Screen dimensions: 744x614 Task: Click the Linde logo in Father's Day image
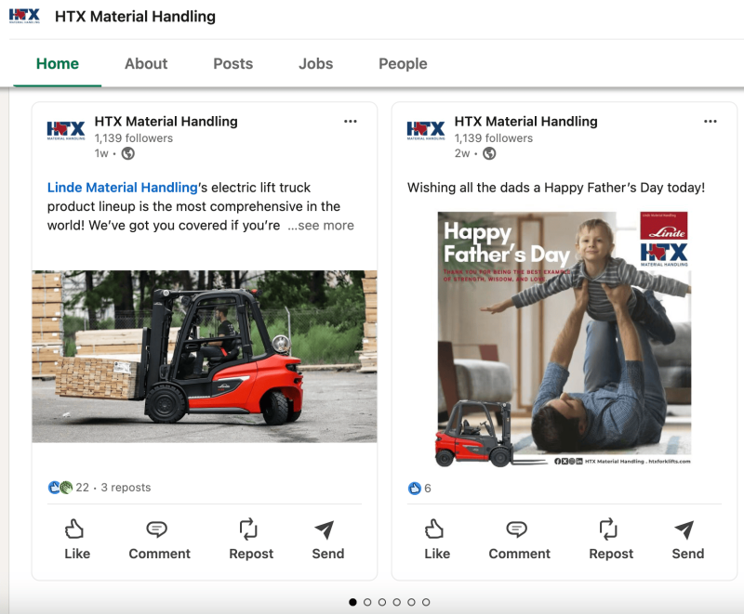point(664,226)
